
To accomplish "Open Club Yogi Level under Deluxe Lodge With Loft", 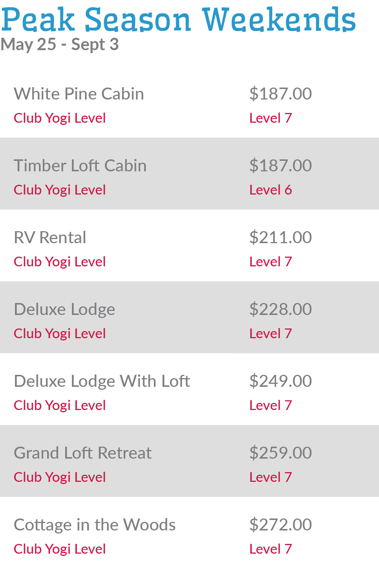I will pos(60,406).
